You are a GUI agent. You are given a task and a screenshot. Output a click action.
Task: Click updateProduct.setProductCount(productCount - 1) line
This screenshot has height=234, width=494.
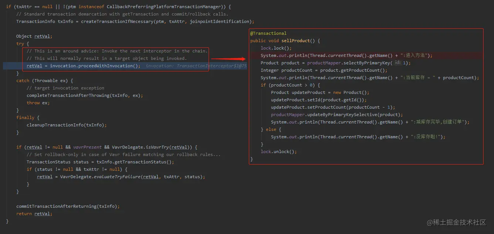[333, 107]
